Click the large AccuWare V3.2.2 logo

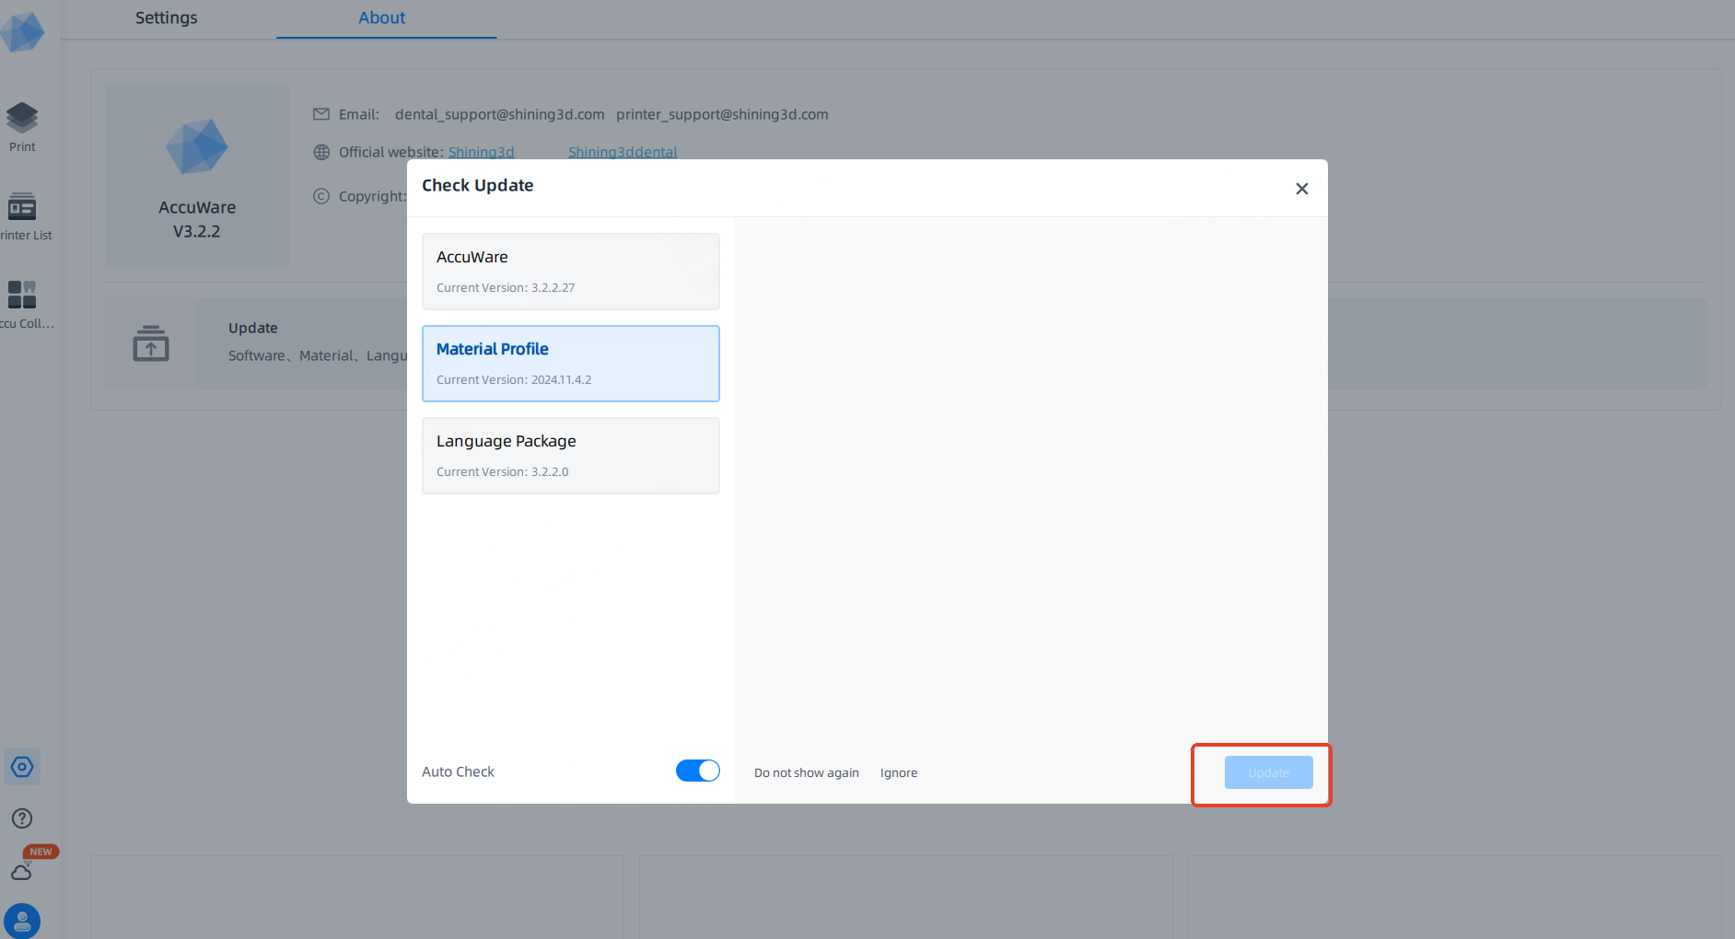click(197, 147)
